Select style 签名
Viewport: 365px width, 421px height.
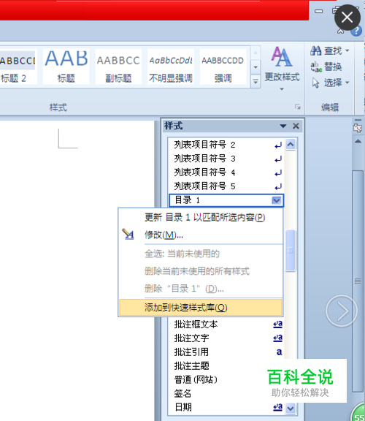[x=226, y=394]
